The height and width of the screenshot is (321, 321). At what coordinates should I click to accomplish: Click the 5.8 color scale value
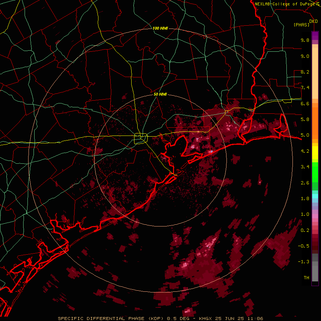point(305,119)
